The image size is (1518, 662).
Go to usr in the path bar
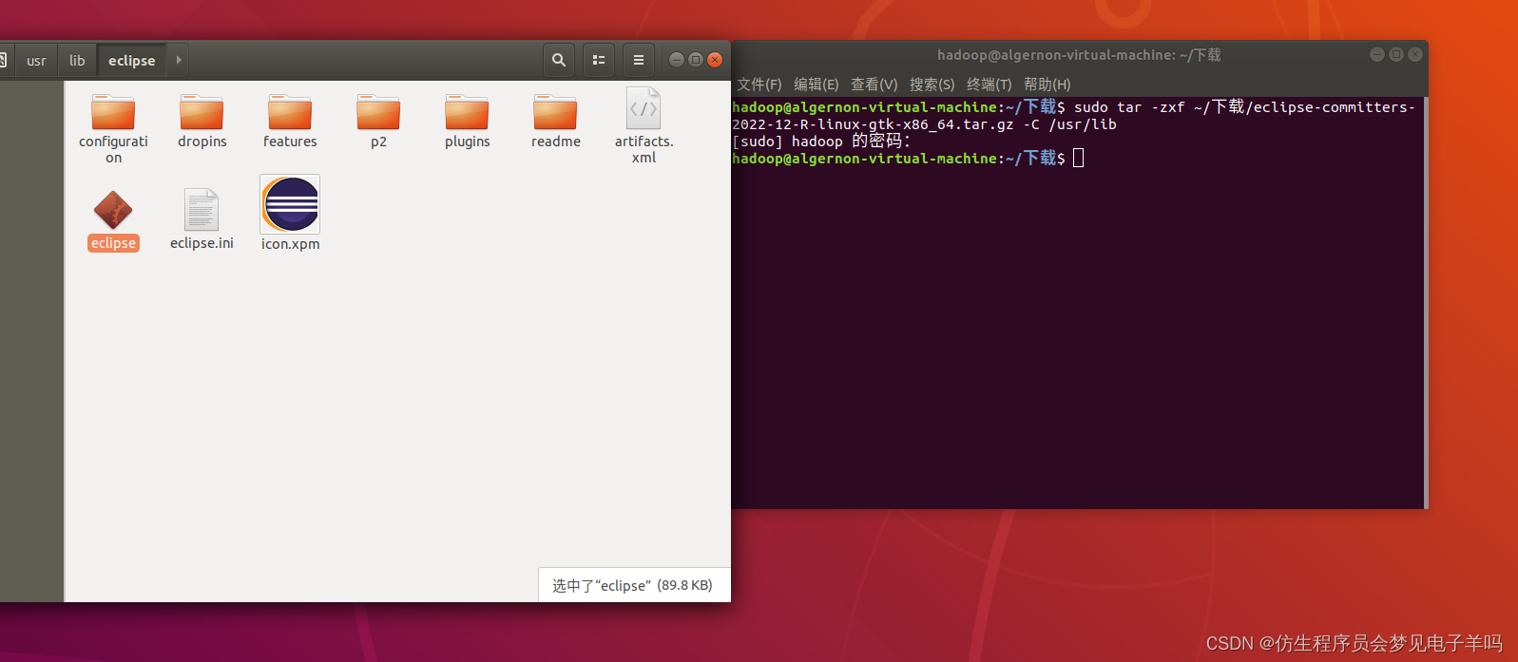(x=36, y=61)
